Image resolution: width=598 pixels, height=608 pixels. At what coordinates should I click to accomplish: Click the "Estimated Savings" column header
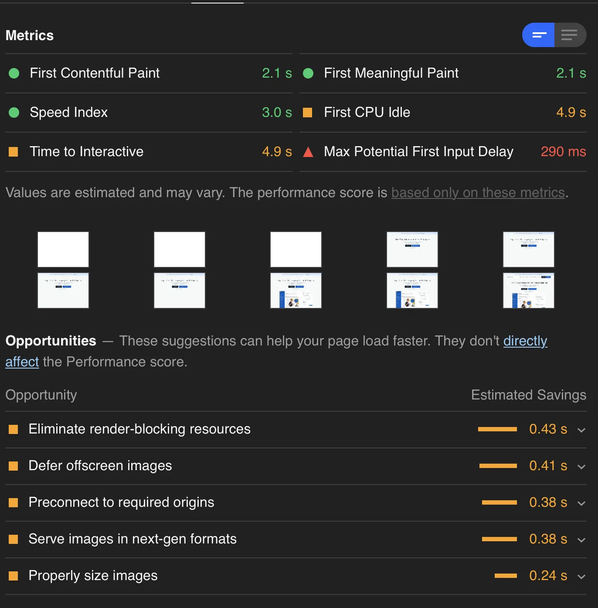(529, 395)
